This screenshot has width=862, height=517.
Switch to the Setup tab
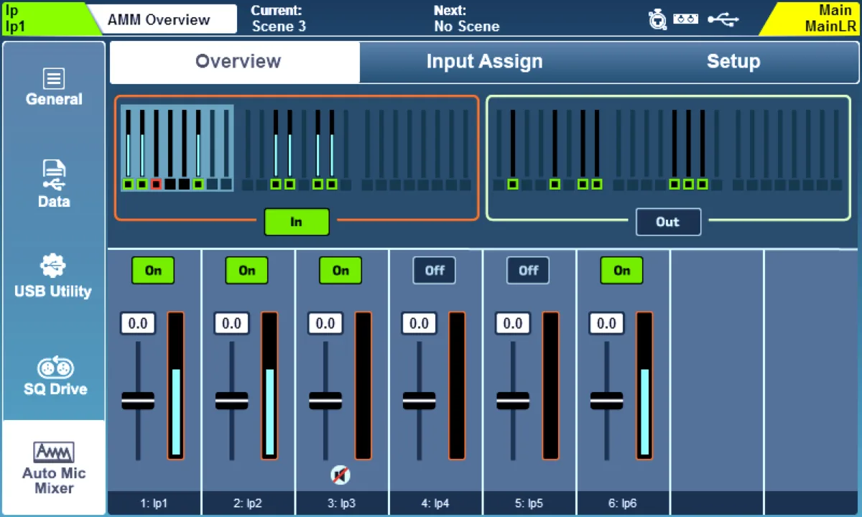pyautogui.click(x=733, y=62)
